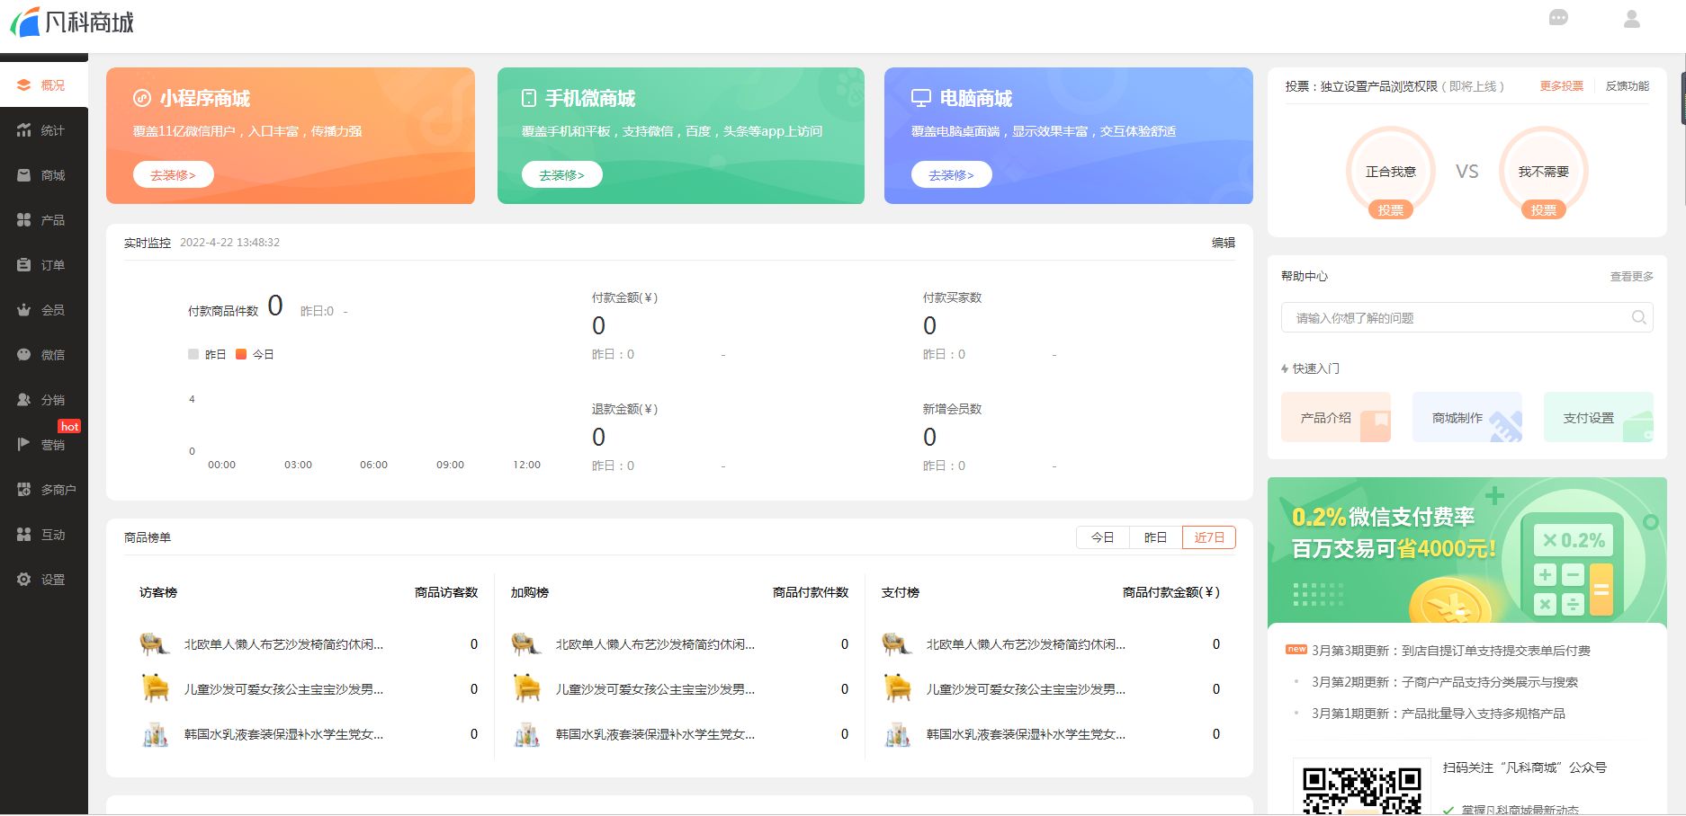The width and height of the screenshot is (1686, 816).
Task: Click 去装修 on 小程序商城 card
Action: point(173,175)
